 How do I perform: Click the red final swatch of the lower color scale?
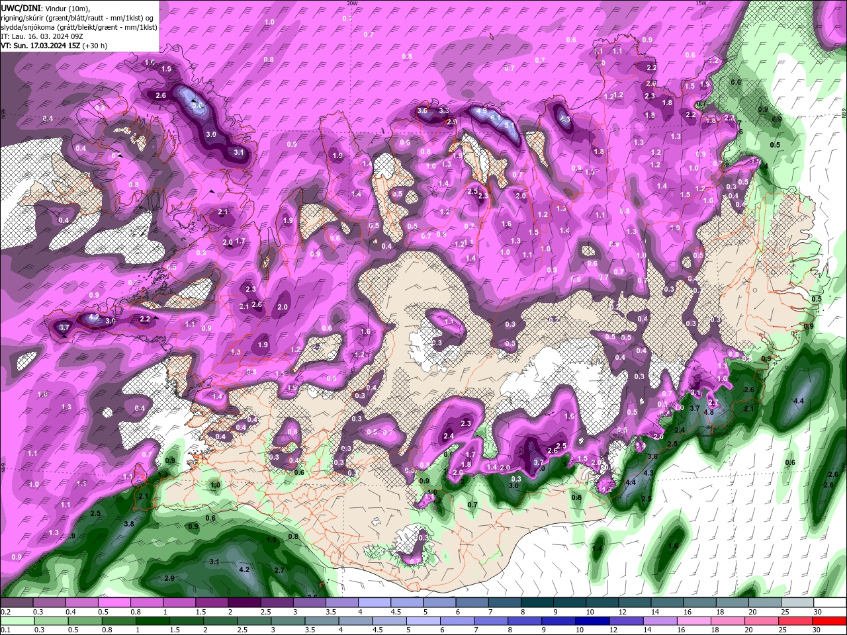tap(830, 621)
